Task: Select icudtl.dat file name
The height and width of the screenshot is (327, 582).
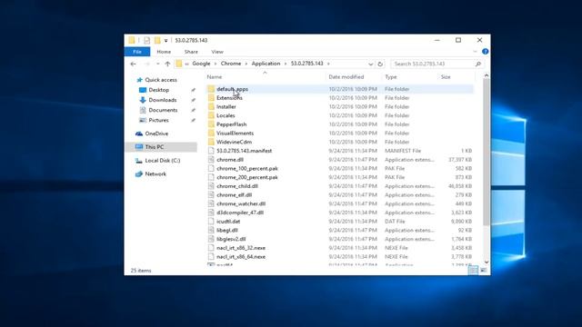Action: 228,222
